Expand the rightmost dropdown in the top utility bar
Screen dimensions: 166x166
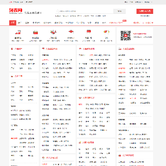point(148,2)
